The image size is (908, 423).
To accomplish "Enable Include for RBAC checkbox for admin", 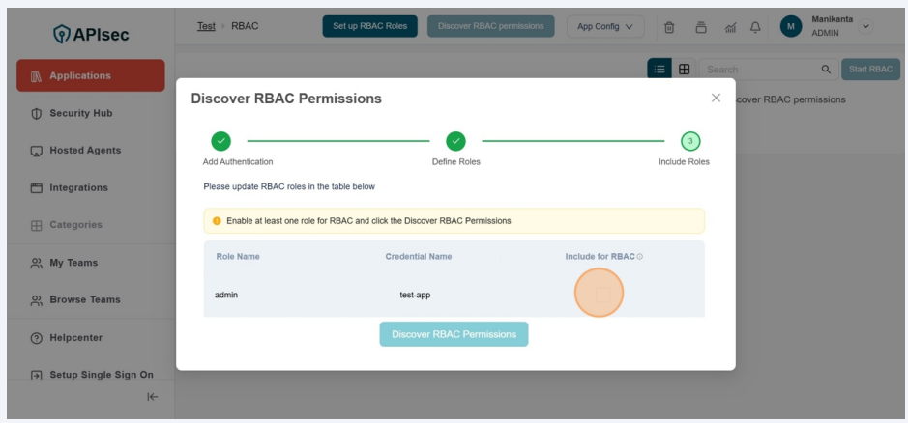I will tap(600, 294).
